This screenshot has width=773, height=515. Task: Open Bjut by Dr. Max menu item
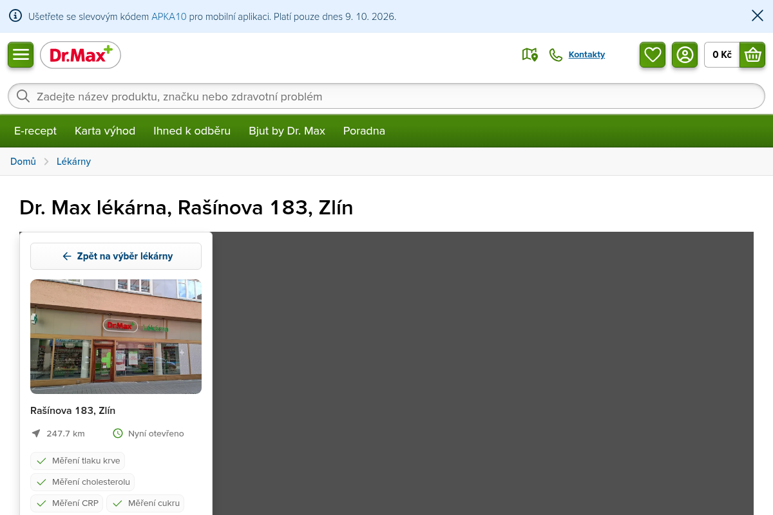(287, 131)
